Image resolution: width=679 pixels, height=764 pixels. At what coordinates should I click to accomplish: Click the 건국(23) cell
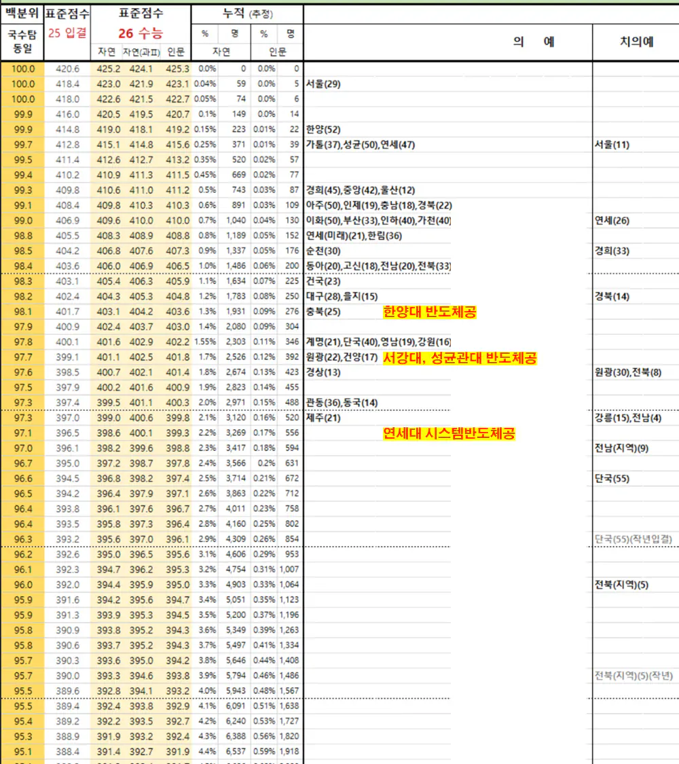pyautogui.click(x=323, y=281)
